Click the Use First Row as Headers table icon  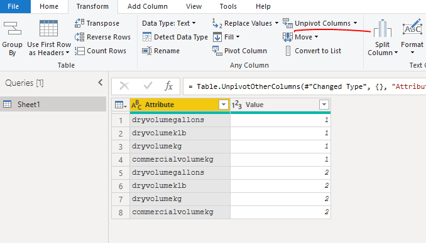point(48,28)
